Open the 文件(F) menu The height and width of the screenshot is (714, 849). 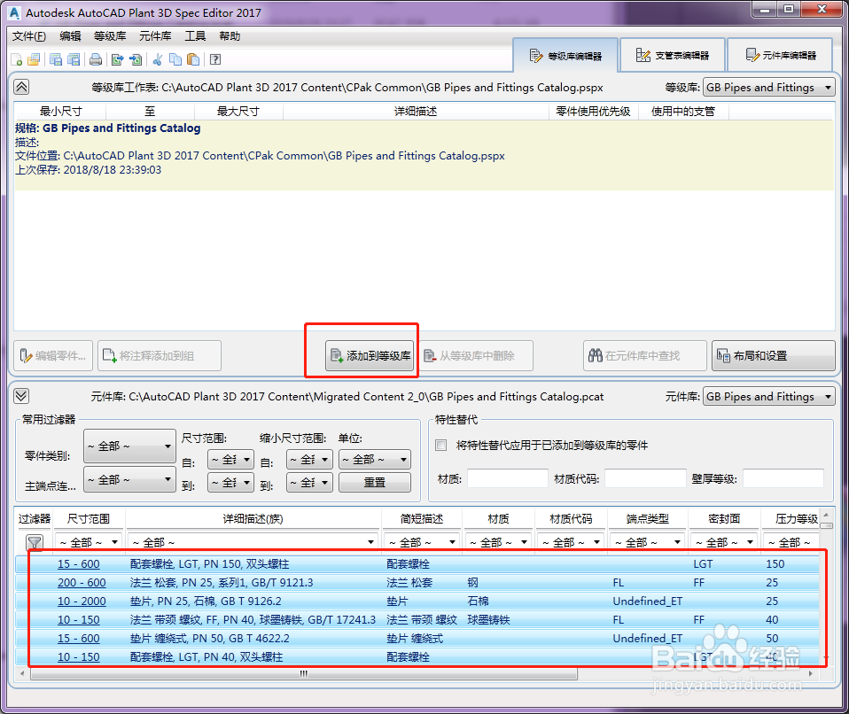pos(29,36)
